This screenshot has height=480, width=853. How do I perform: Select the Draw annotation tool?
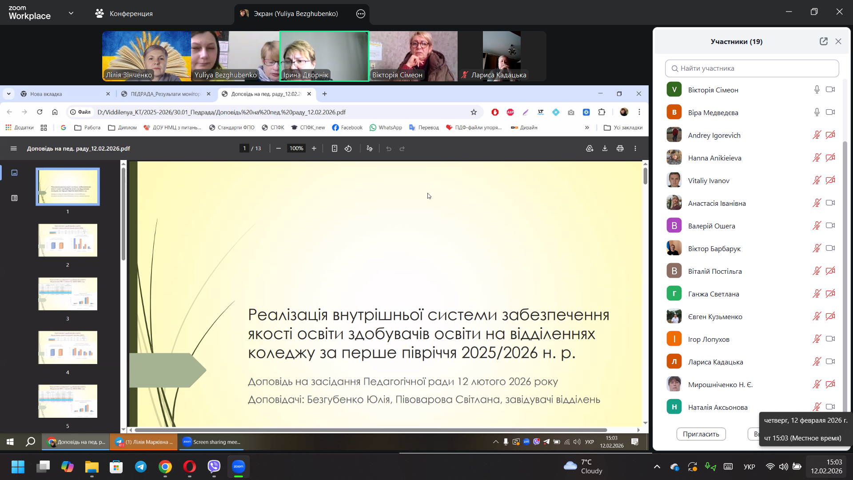pyautogui.click(x=370, y=148)
